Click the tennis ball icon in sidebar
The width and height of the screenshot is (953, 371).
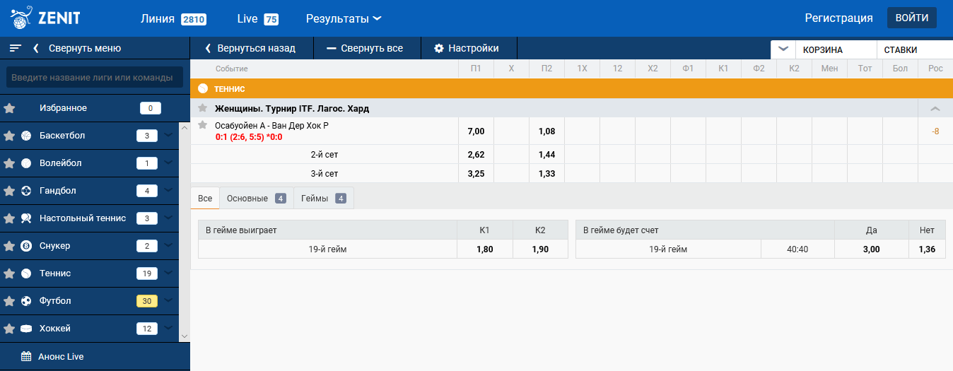(26, 273)
